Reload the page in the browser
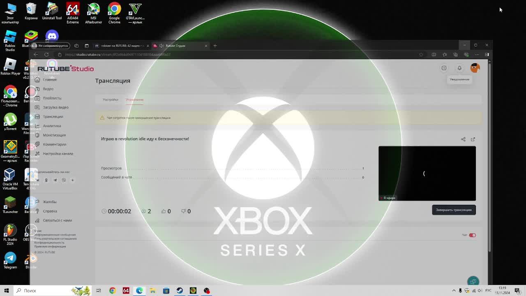The width and height of the screenshot is (526, 296). 46,55
